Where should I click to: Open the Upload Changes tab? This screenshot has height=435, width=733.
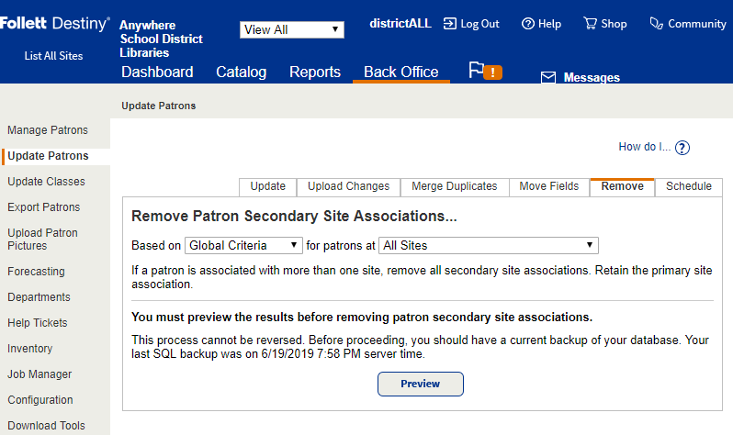pos(348,186)
